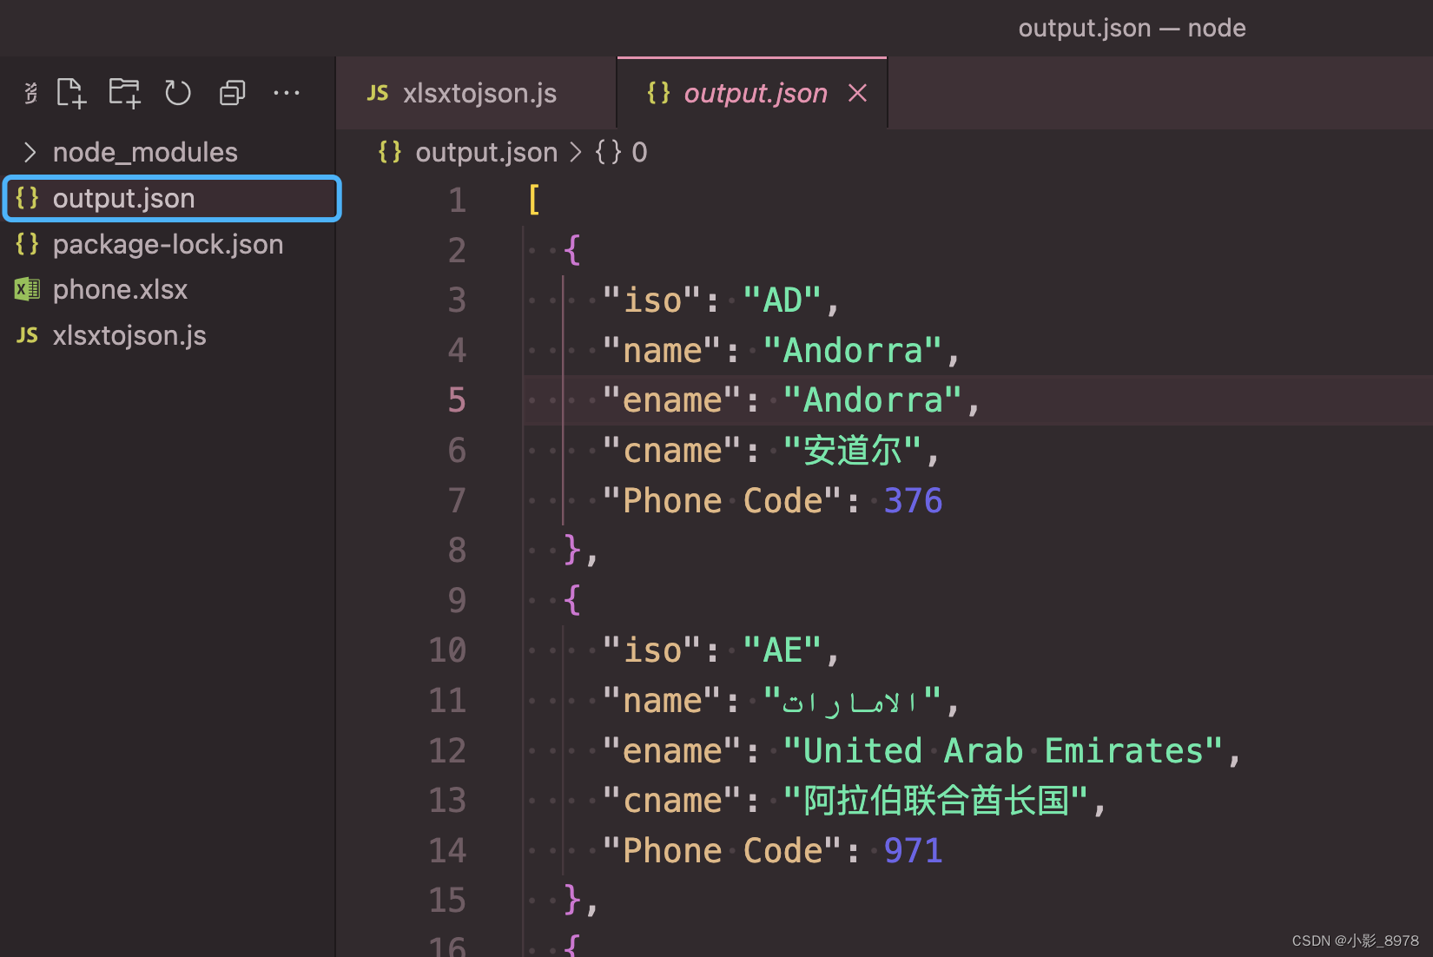
Task: Create a new file in the explorer
Action: pyautogui.click(x=70, y=92)
